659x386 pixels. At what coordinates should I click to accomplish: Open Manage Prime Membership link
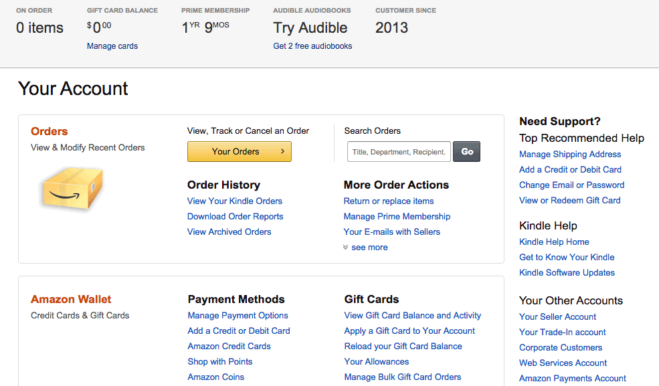tap(397, 217)
